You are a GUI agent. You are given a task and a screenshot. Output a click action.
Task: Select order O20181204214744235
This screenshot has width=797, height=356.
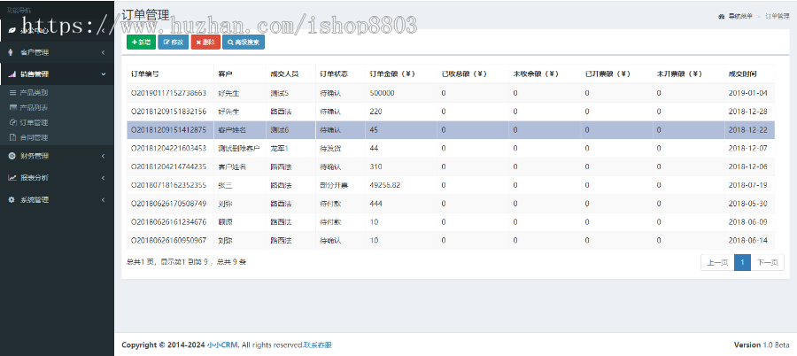pyautogui.click(x=169, y=166)
